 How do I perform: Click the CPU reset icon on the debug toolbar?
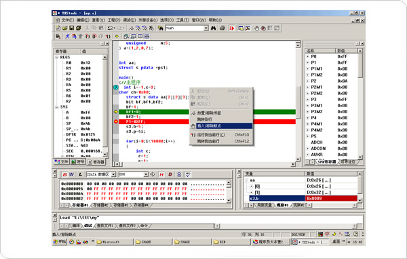tap(58, 37)
